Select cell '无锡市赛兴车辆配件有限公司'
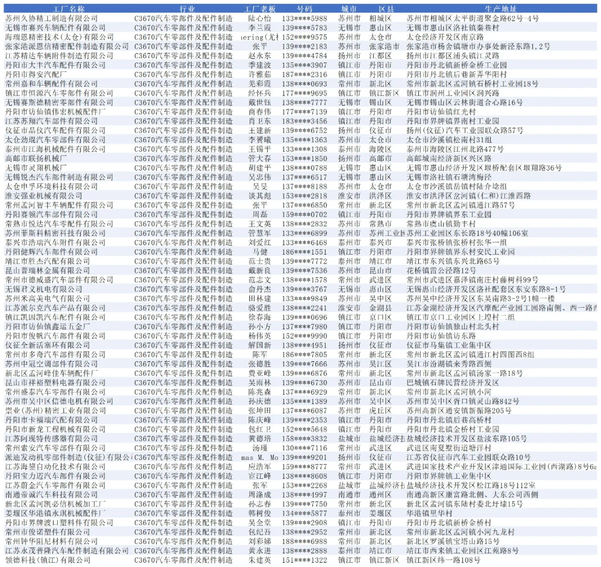The image size is (601, 567). pos(55,28)
